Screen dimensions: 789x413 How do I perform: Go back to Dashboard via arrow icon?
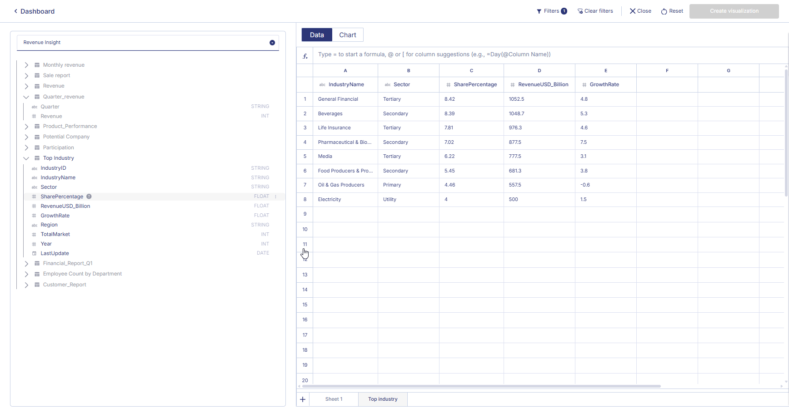tap(15, 11)
